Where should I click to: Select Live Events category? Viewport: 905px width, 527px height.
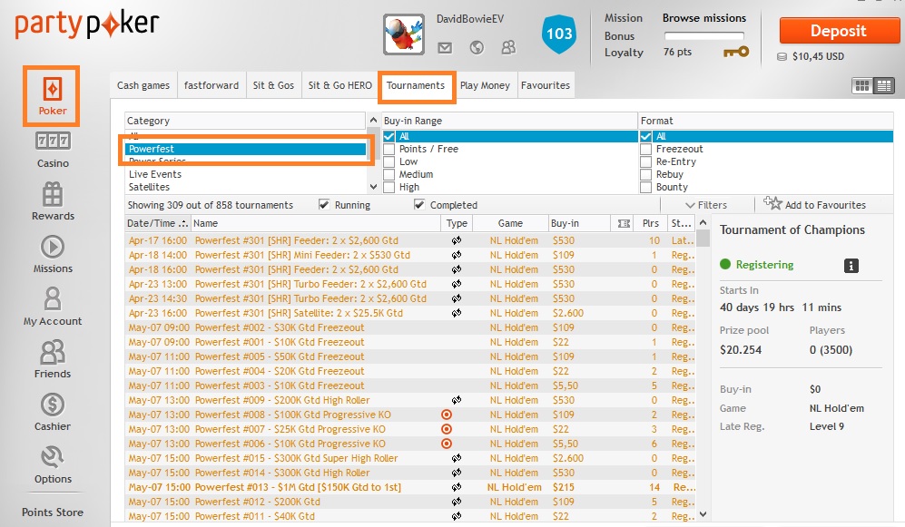pos(246,174)
